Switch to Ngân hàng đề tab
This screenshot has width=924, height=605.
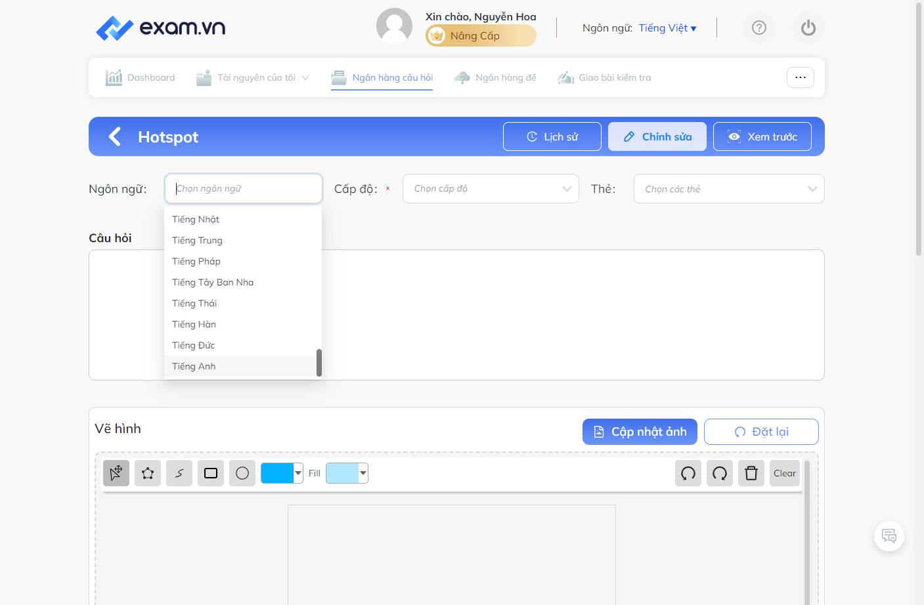point(495,77)
